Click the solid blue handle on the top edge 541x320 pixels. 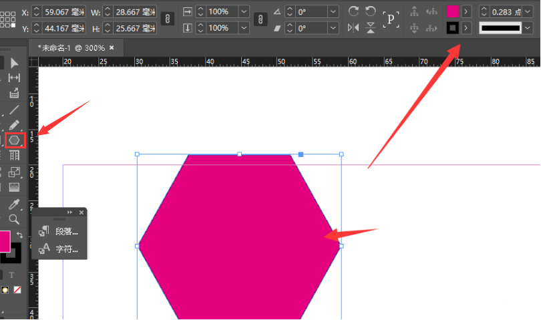pyautogui.click(x=301, y=154)
